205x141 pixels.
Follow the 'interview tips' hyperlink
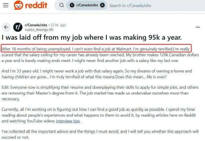[67, 120]
